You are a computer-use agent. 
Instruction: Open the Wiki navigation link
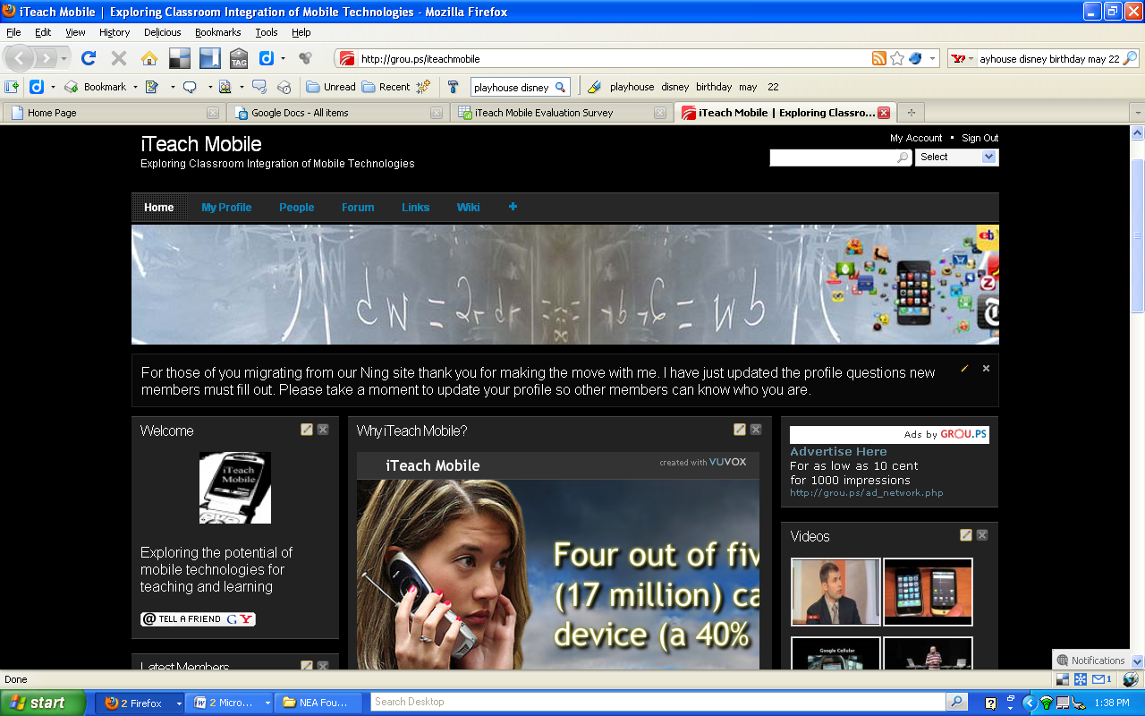[468, 207]
